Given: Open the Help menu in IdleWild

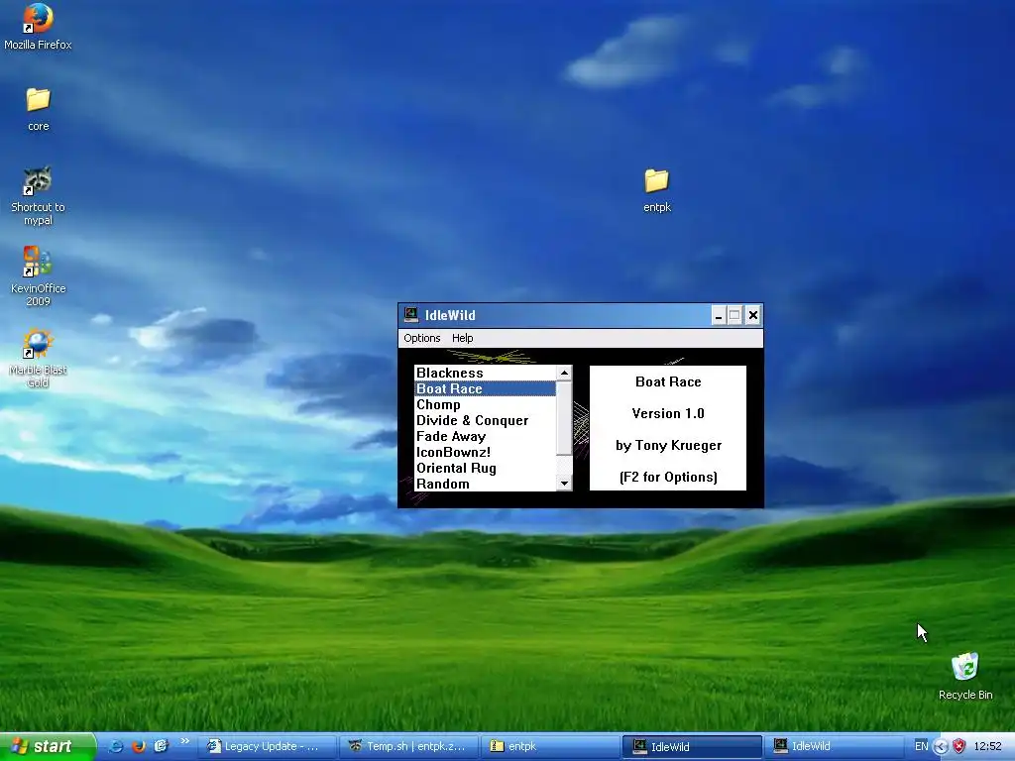Looking at the screenshot, I should pyautogui.click(x=462, y=338).
